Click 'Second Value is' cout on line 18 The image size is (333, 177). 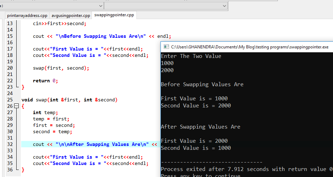pos(91,55)
